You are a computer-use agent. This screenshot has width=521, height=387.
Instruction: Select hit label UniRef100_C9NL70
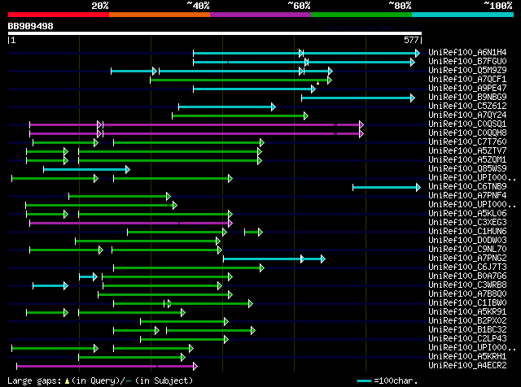pyautogui.click(x=467, y=250)
